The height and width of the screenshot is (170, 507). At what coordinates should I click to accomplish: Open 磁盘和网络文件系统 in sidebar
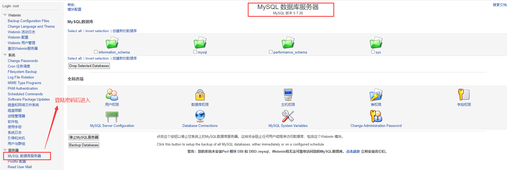point(23,105)
